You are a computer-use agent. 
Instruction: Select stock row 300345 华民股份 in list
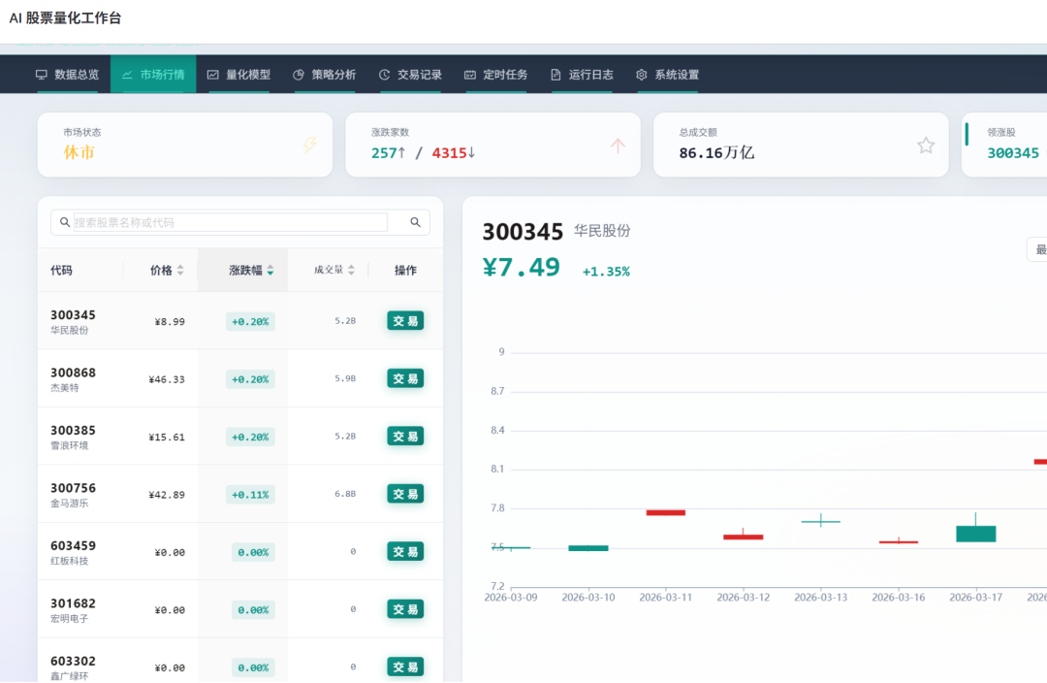(240, 321)
